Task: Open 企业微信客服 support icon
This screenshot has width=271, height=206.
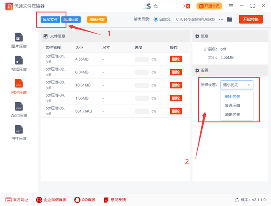Action: (x=39, y=200)
